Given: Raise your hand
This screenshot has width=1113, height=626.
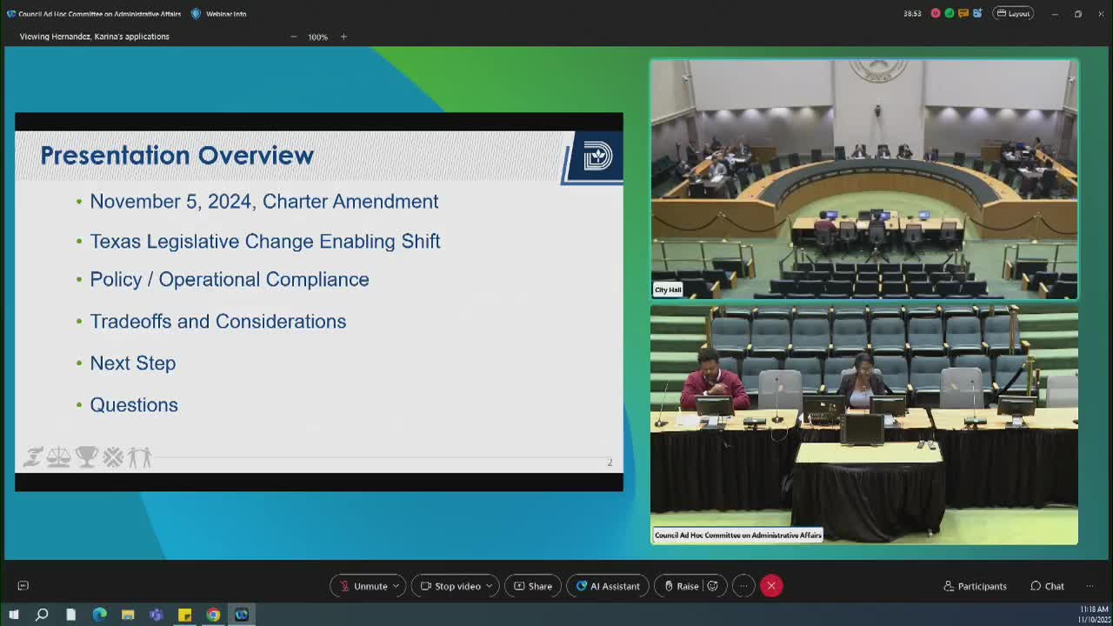Looking at the screenshot, I should coord(686,585).
